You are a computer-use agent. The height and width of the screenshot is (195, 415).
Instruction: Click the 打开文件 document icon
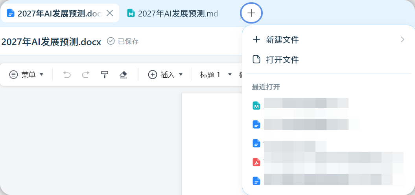click(x=256, y=60)
